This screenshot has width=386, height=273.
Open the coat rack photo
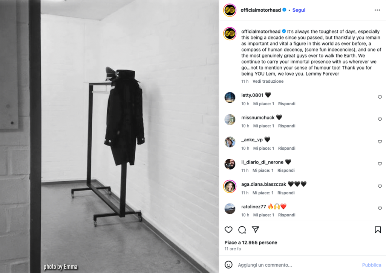pyautogui.click(x=109, y=136)
